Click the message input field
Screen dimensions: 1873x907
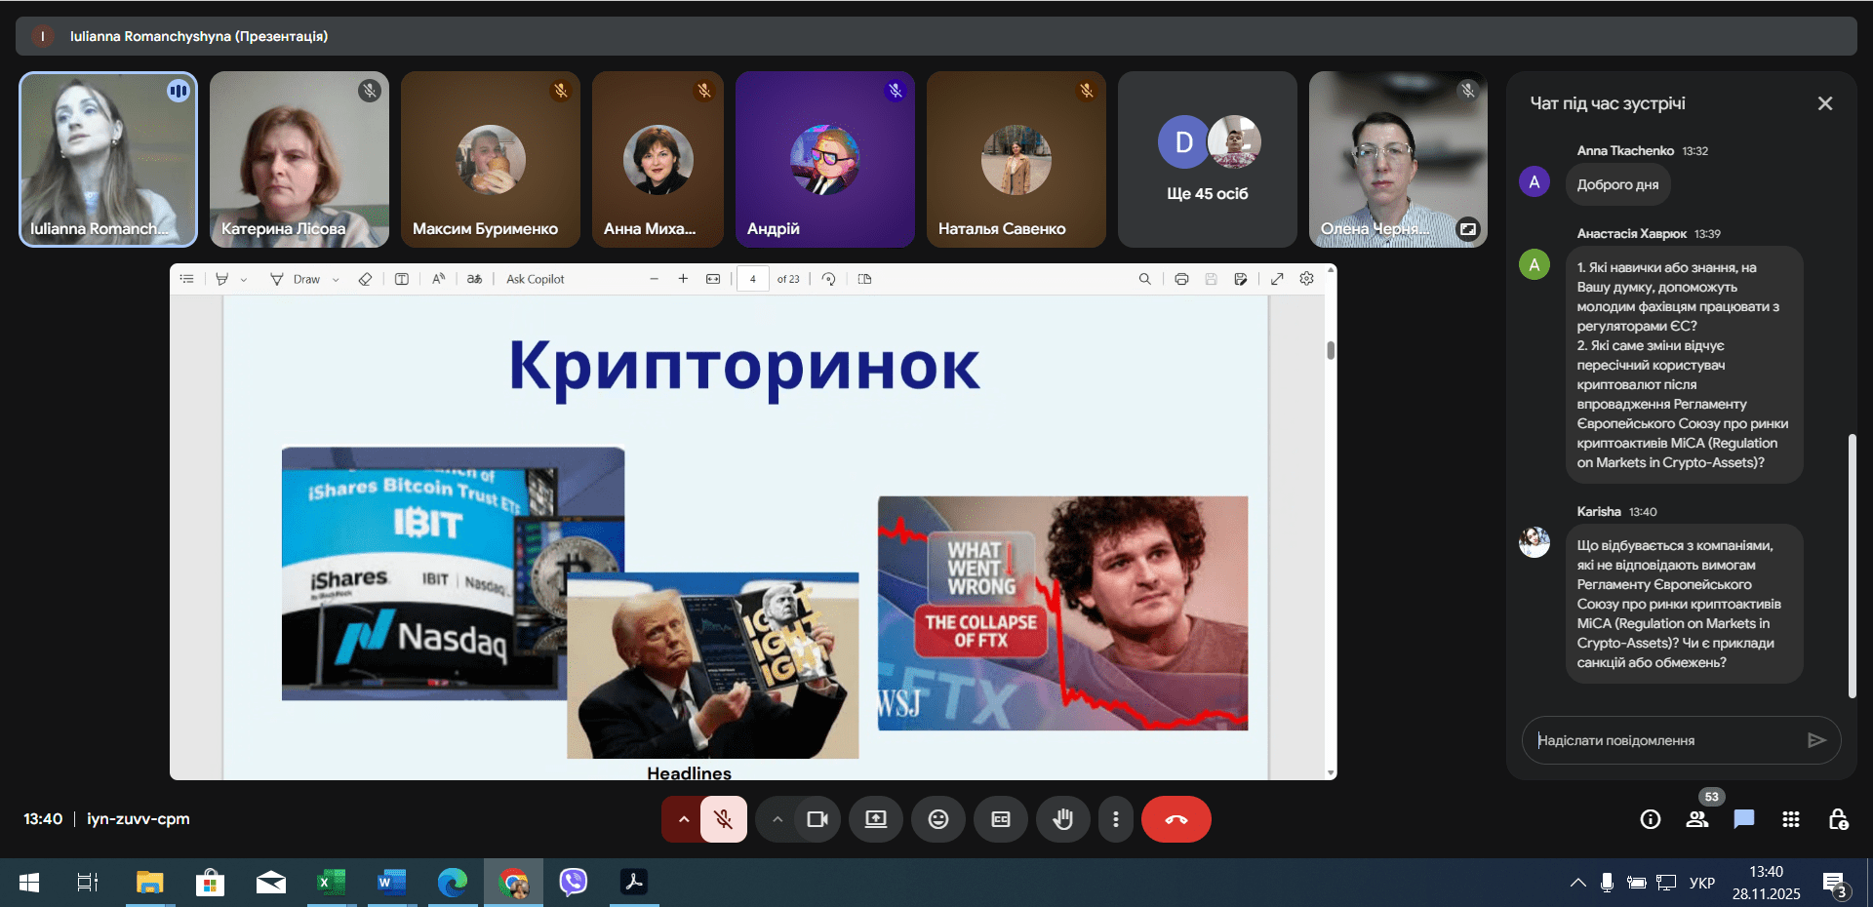[x=1663, y=740]
